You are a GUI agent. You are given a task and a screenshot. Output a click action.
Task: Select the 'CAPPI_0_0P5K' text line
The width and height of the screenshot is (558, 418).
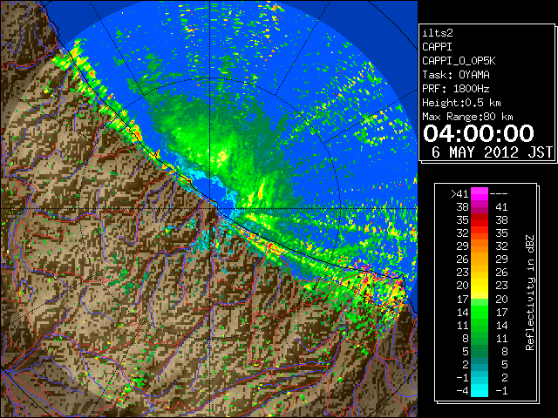pyautogui.click(x=459, y=61)
